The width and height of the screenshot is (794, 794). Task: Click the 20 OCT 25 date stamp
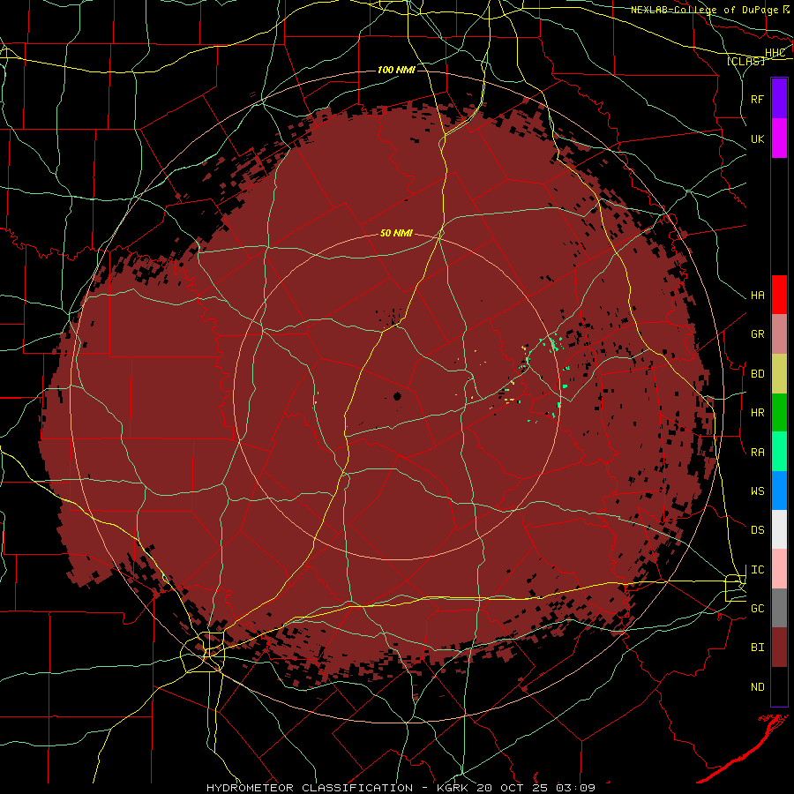click(512, 788)
